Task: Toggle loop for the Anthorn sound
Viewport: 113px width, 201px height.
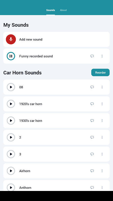Action: point(92,188)
